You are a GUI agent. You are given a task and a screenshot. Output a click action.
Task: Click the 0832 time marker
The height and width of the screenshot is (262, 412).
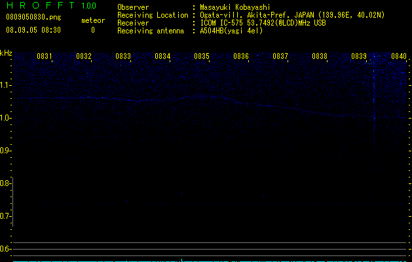(84, 56)
